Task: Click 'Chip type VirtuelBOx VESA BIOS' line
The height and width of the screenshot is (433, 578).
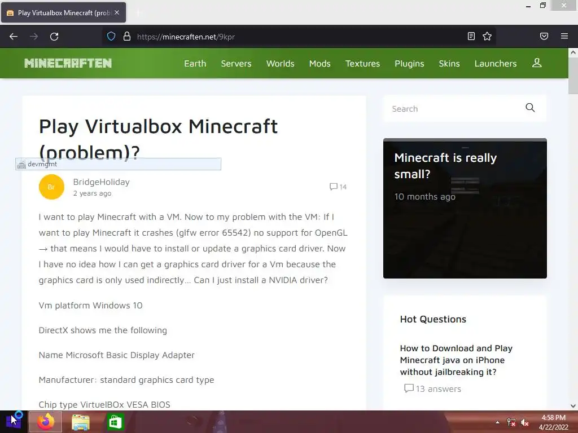Action: (104, 405)
